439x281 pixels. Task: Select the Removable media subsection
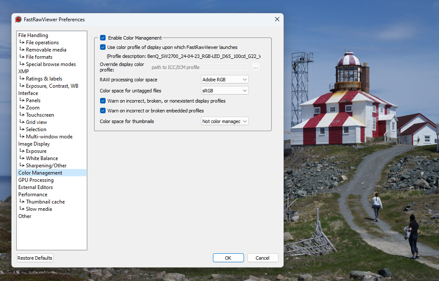point(46,50)
